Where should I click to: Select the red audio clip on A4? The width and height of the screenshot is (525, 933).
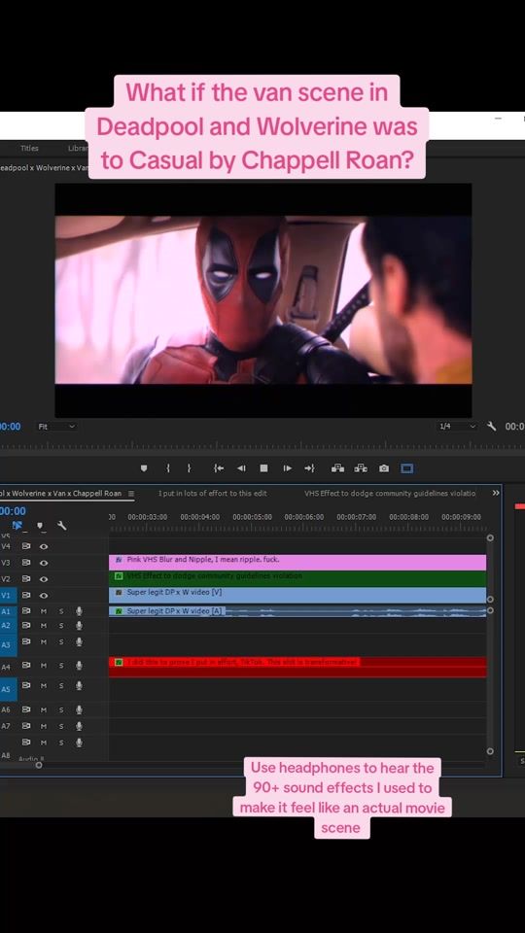pyautogui.click(x=297, y=667)
